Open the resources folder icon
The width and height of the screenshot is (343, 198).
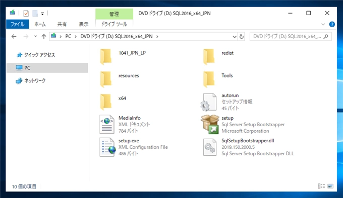pyautogui.click(x=106, y=79)
